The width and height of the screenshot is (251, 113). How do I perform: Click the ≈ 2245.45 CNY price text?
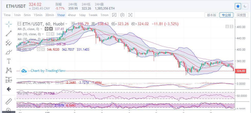(x=39, y=8)
